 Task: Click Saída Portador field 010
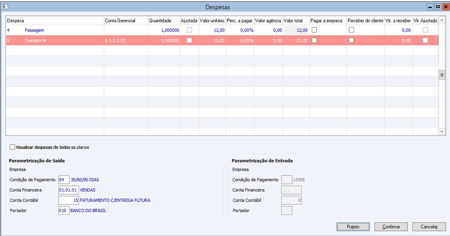click(64, 211)
